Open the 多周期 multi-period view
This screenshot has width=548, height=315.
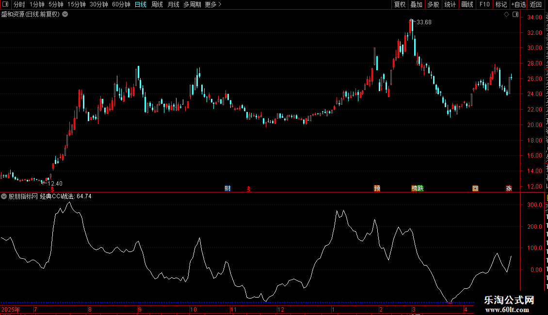(192, 4)
